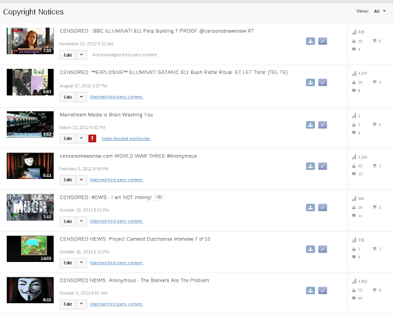This screenshot has width=393, height=321.
Task: Click the 8:15 Anonymous mask thumbnail
Action: 30,290
